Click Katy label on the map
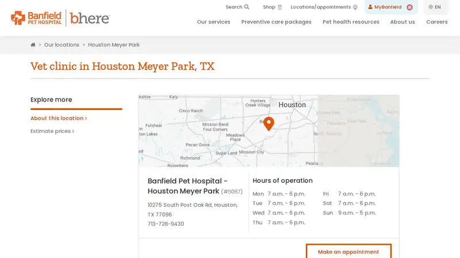The width and height of the screenshot is (460, 258). [174, 97]
